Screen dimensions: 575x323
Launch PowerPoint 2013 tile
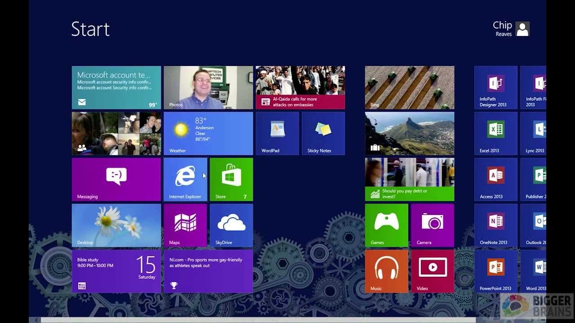click(x=496, y=271)
